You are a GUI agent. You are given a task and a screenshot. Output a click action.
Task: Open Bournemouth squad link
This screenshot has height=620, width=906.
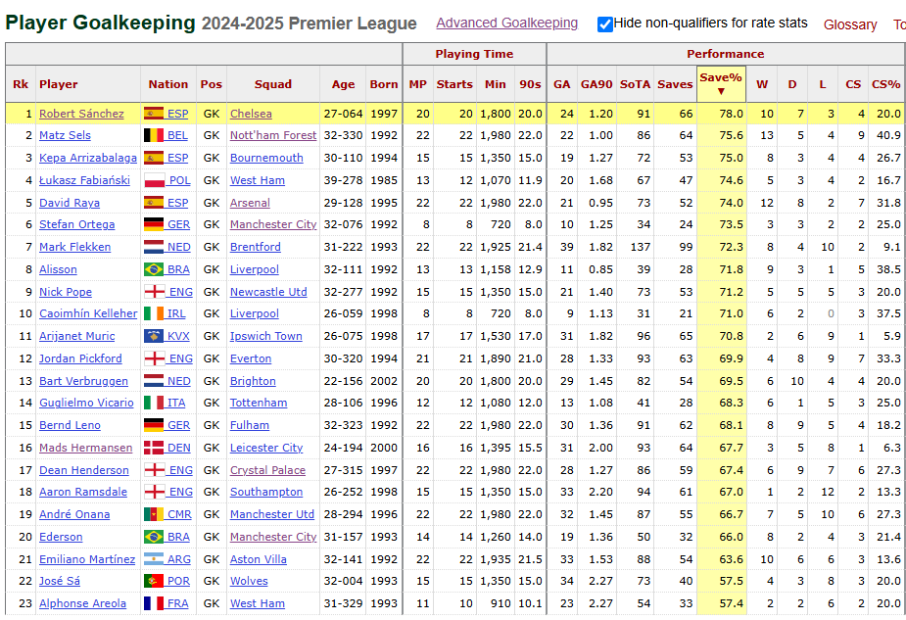click(266, 158)
